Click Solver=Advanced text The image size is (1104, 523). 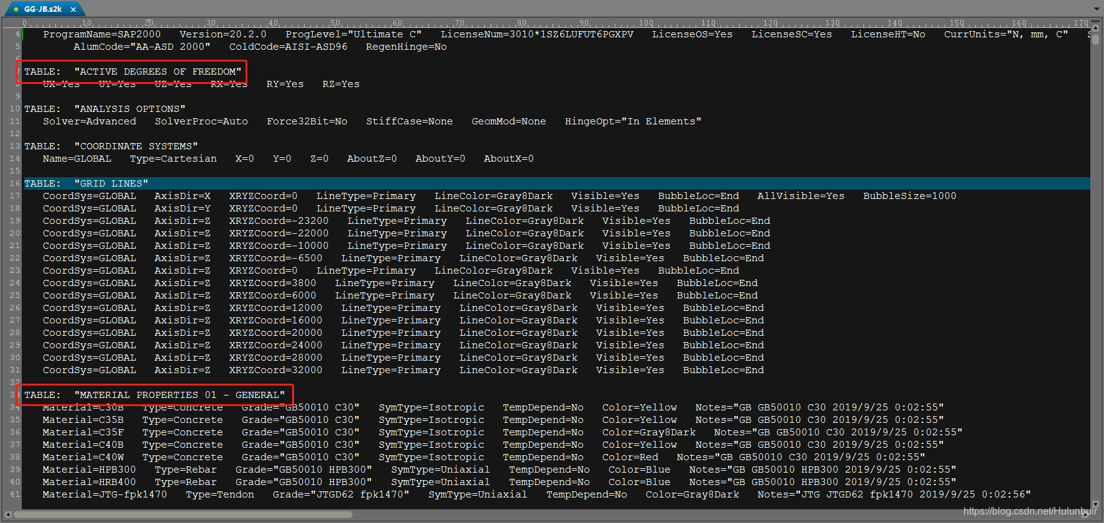click(90, 121)
